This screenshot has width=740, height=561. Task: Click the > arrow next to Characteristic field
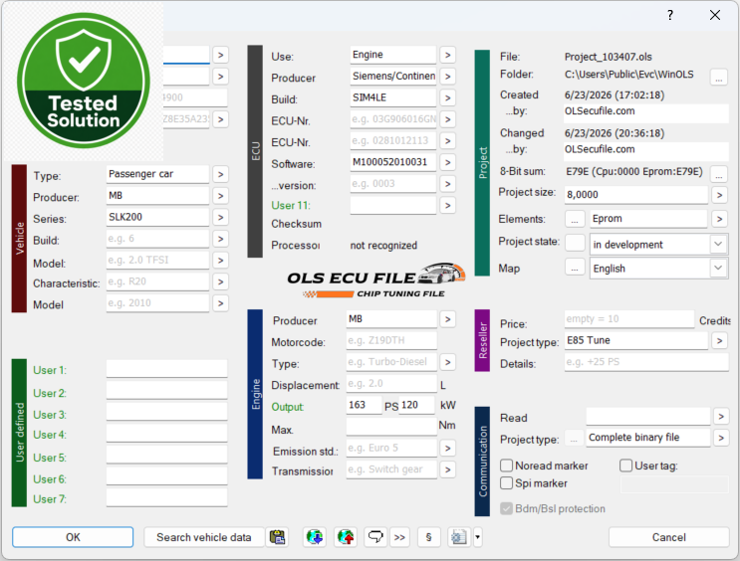pyautogui.click(x=220, y=281)
